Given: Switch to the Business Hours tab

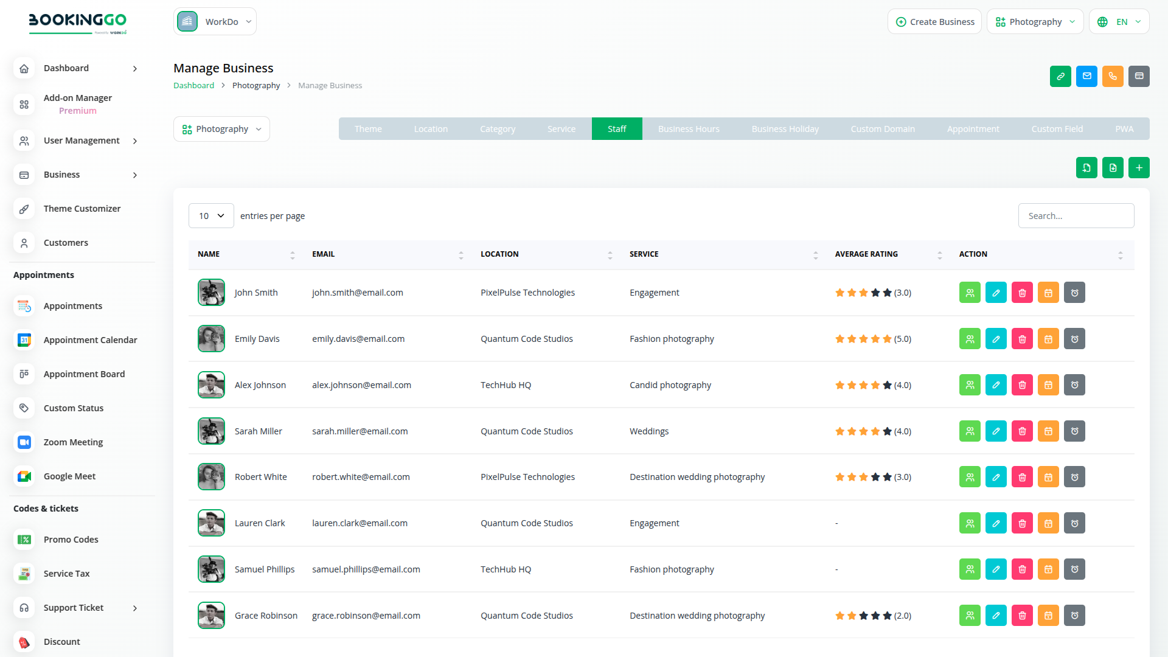Looking at the screenshot, I should click(x=689, y=129).
